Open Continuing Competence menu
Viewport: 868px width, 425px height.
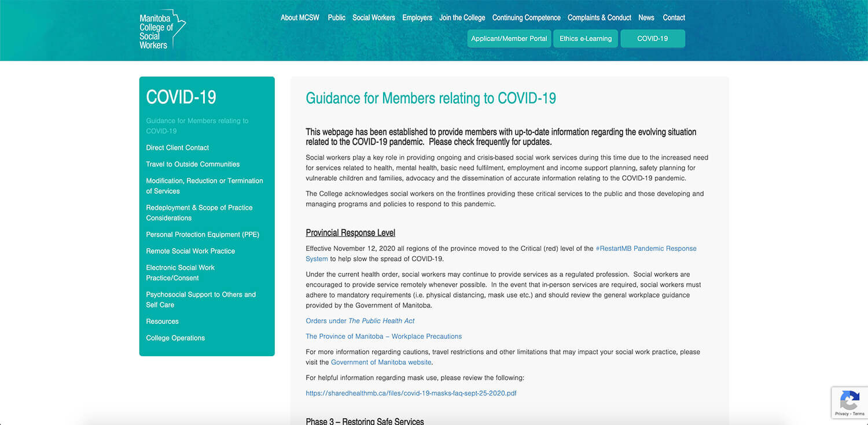(x=527, y=17)
